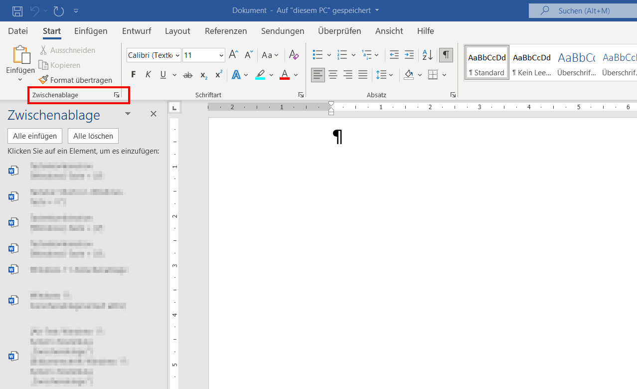Image resolution: width=637 pixels, height=389 pixels.
Task: Click the Calibri font name box
Action: (154, 55)
